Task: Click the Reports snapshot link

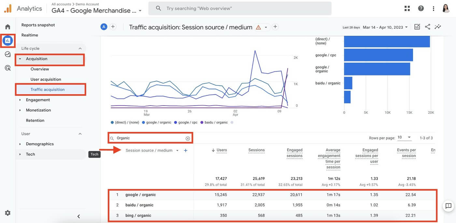Action: click(38, 25)
